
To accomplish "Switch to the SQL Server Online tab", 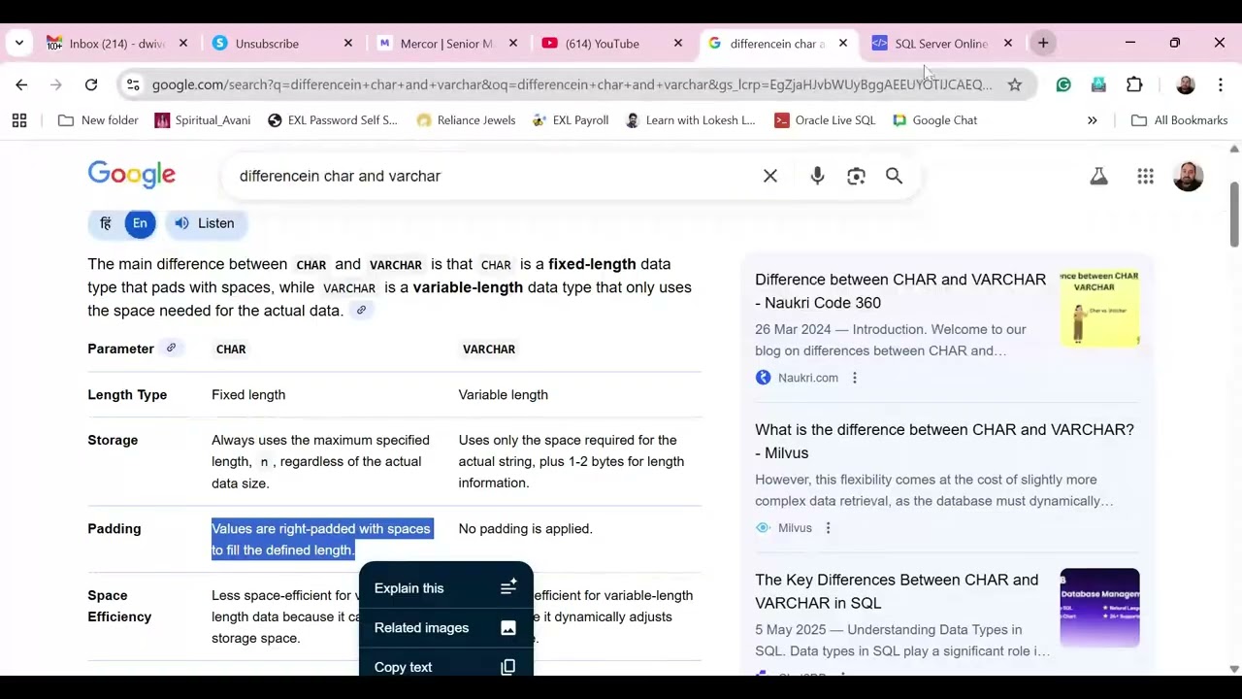I will 939,44.
